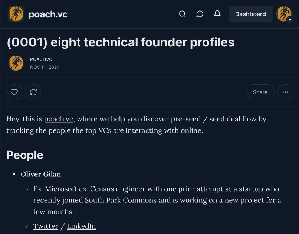299x234 pixels.
Task: Open the article title eight technical founder profiles
Action: pyautogui.click(x=121, y=42)
